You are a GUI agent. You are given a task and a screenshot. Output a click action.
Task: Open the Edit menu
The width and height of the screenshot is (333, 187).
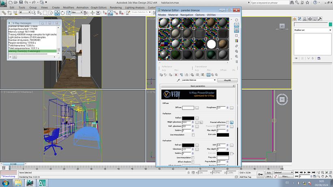tap(12, 7)
